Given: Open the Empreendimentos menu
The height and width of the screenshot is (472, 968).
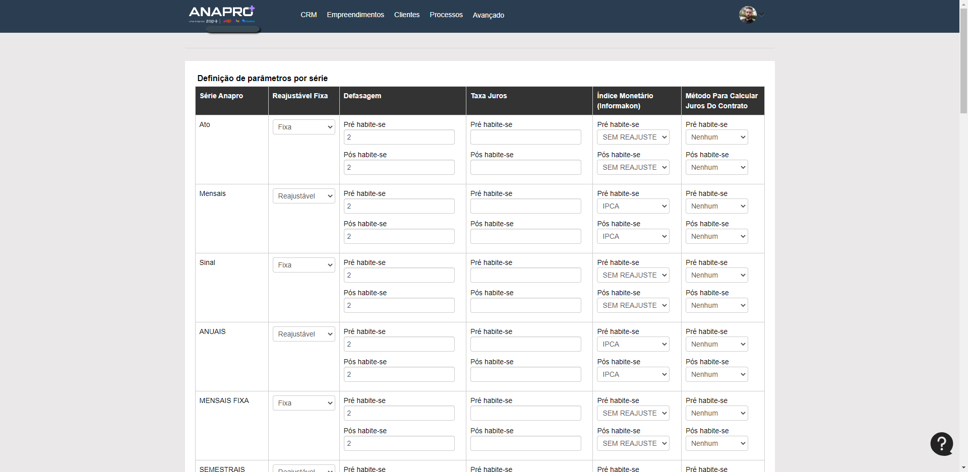Looking at the screenshot, I should tap(355, 15).
